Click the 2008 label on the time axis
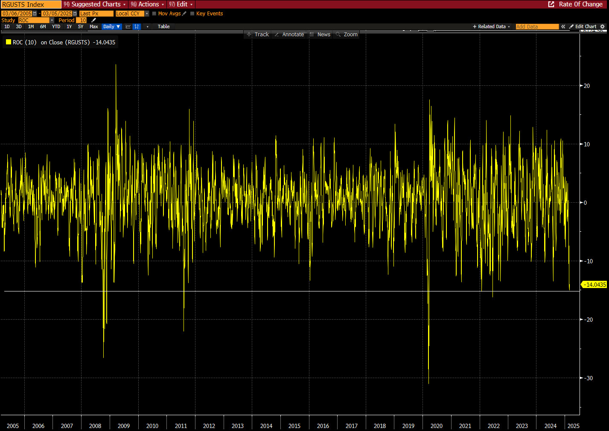The width and height of the screenshot is (609, 431). pos(95,426)
